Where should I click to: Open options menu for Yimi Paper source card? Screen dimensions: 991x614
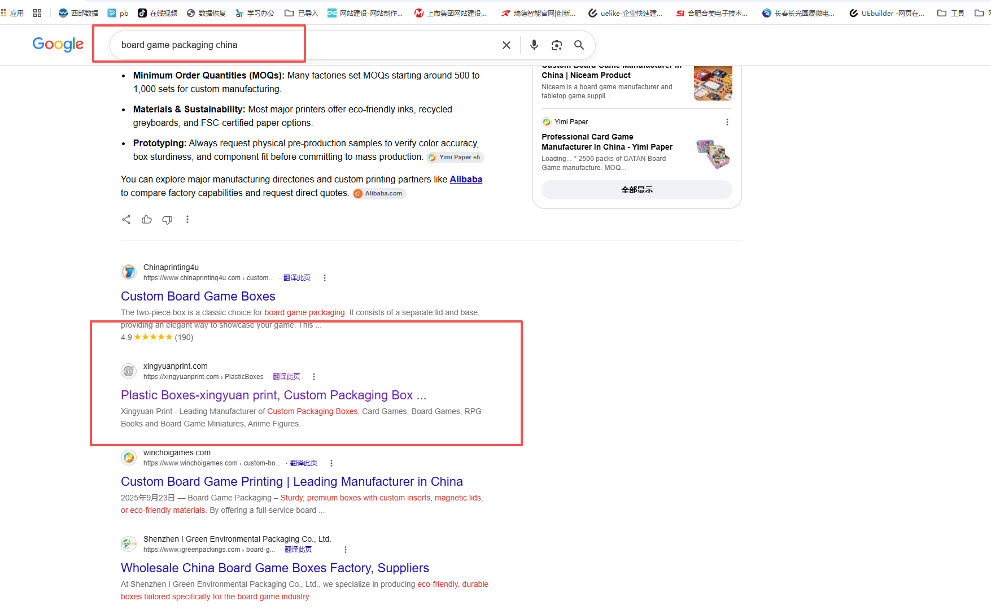point(727,122)
